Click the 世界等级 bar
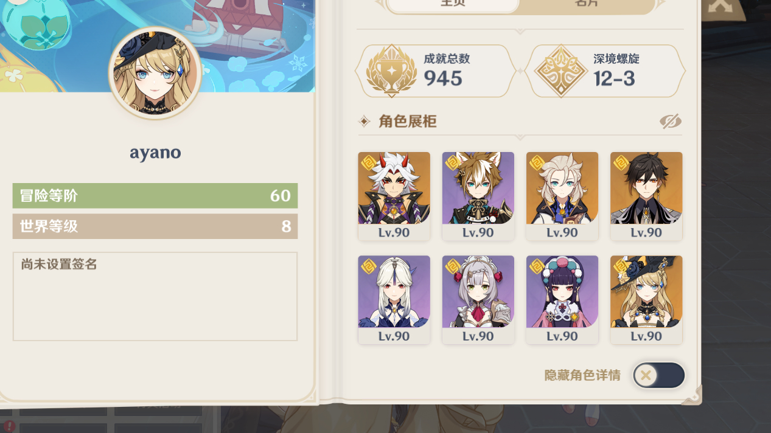Viewport: 771px width, 433px height. (155, 226)
